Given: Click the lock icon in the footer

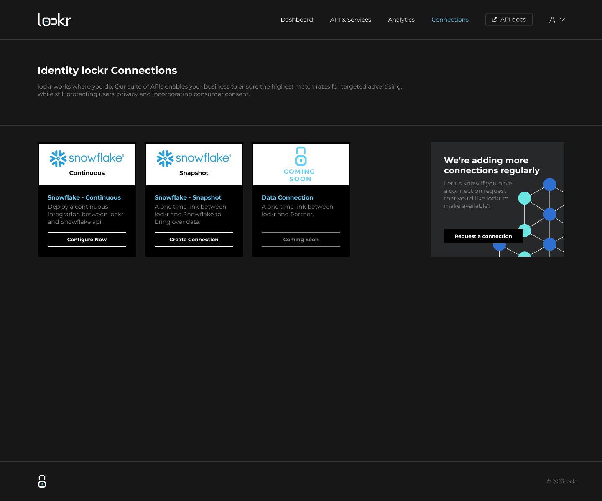Looking at the screenshot, I should (42, 481).
